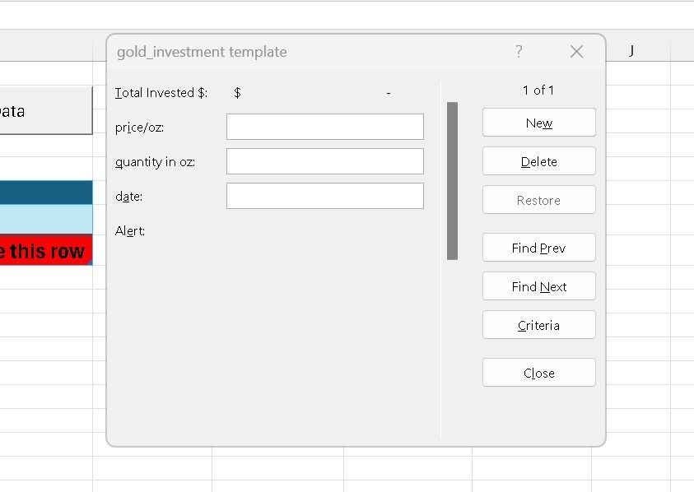Click the '1 of 1' record indicator
Image resolution: width=694 pixels, height=492 pixels.
(539, 91)
